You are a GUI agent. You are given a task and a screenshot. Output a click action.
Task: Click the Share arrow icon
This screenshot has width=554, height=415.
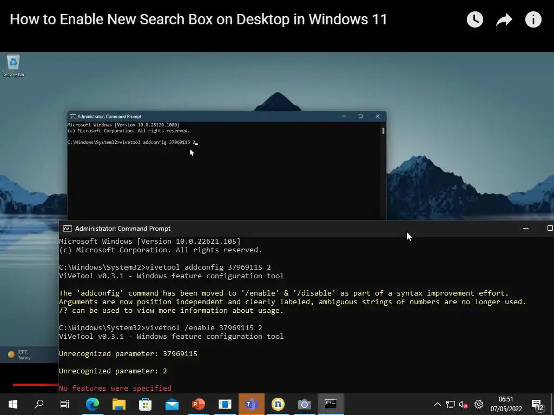pos(504,19)
